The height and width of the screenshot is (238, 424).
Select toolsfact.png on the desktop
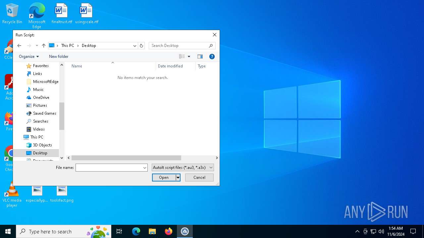62,194
